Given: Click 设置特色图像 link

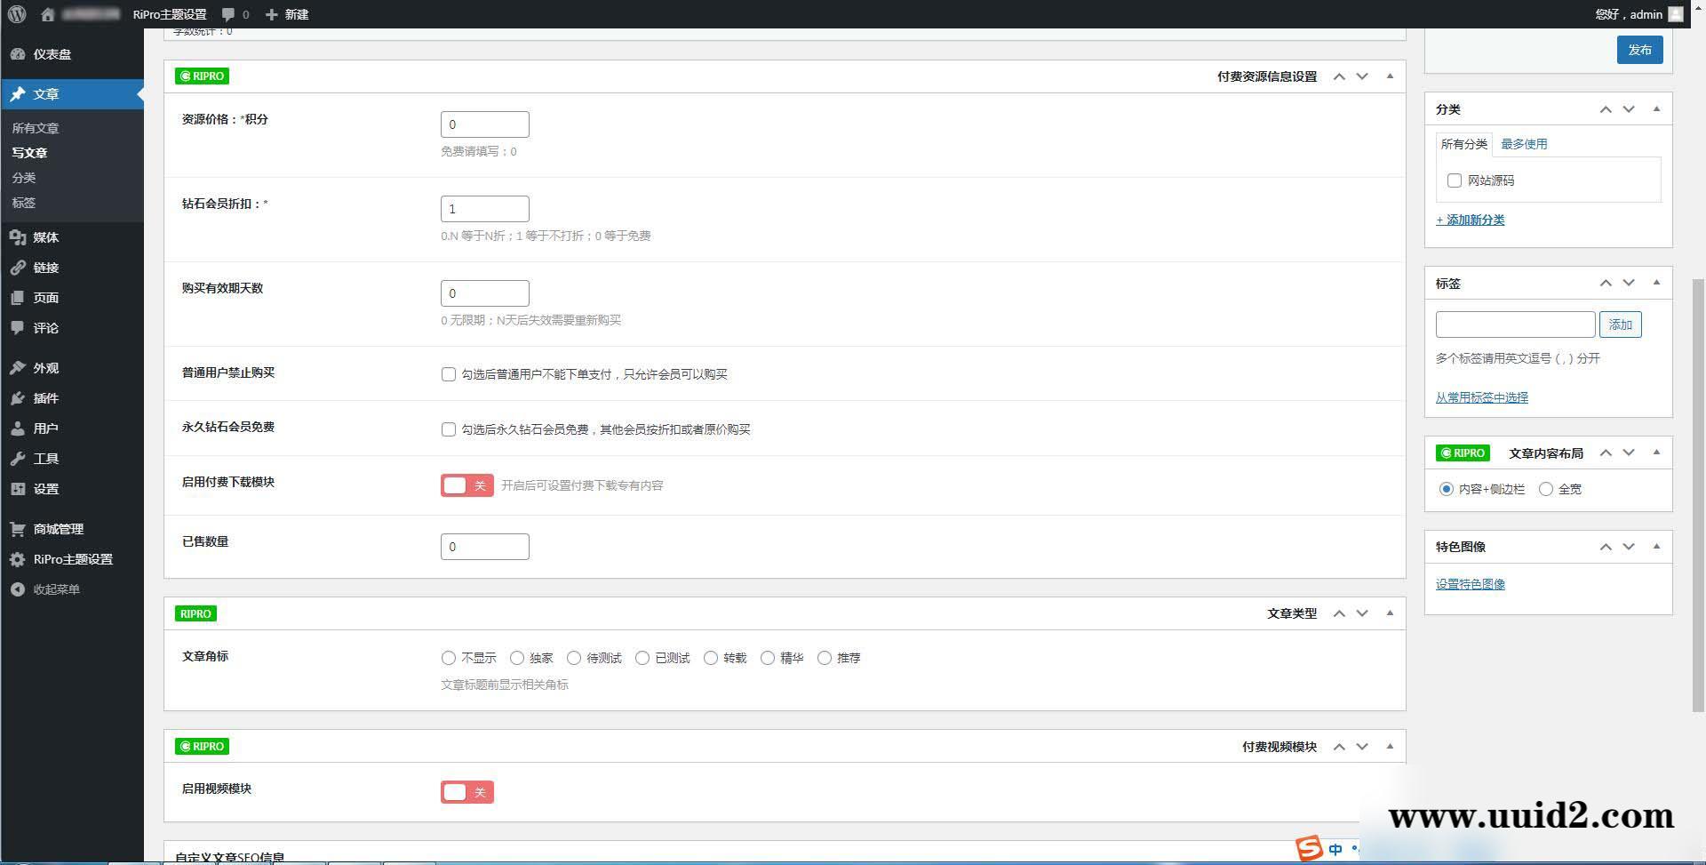Looking at the screenshot, I should pyautogui.click(x=1470, y=584).
